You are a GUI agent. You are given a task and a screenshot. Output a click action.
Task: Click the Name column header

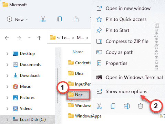(x=78, y=52)
